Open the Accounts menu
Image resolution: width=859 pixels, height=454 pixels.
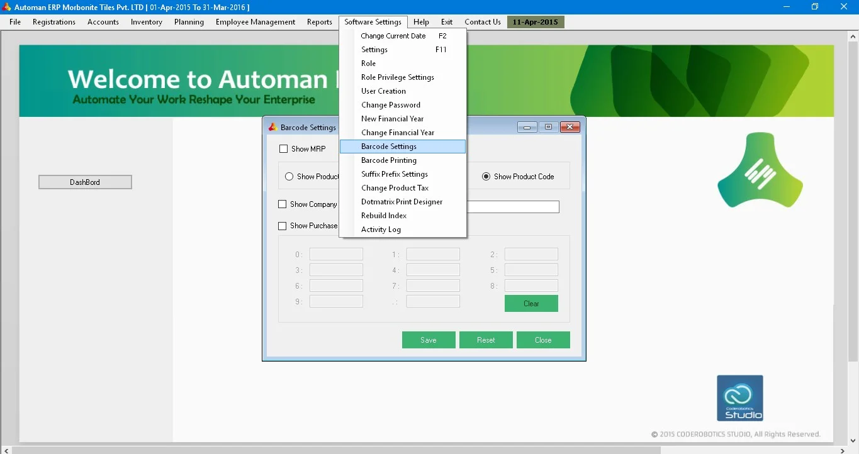tap(103, 22)
